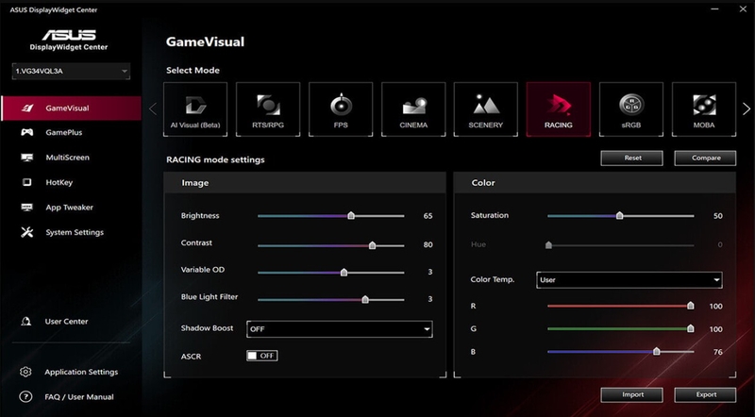This screenshot has height=417, width=755.
Task: Open the Color Temp. dropdown
Action: pyautogui.click(x=629, y=280)
